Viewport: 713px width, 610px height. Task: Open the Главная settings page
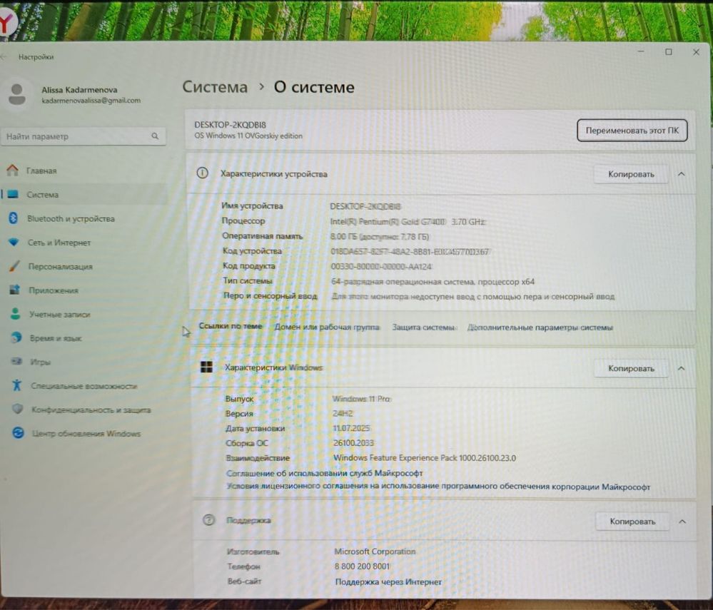pos(41,171)
